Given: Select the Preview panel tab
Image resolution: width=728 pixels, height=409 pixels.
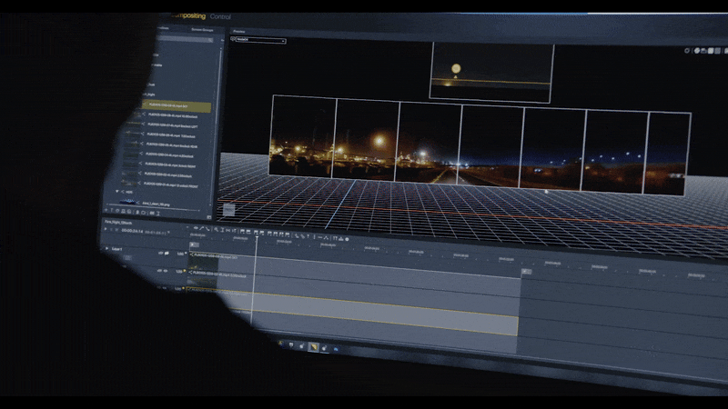Looking at the screenshot, I should click(x=239, y=32).
